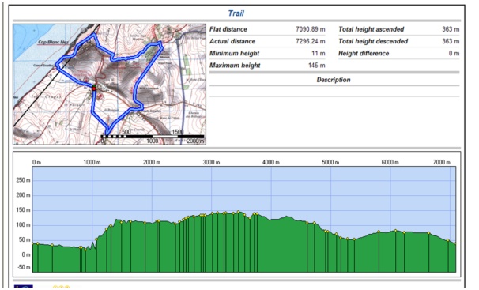Click the Trail section title

pyautogui.click(x=236, y=13)
